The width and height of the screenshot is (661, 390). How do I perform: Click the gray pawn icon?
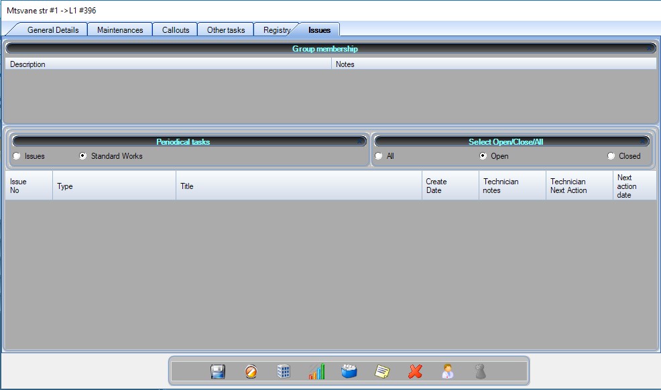coord(480,371)
